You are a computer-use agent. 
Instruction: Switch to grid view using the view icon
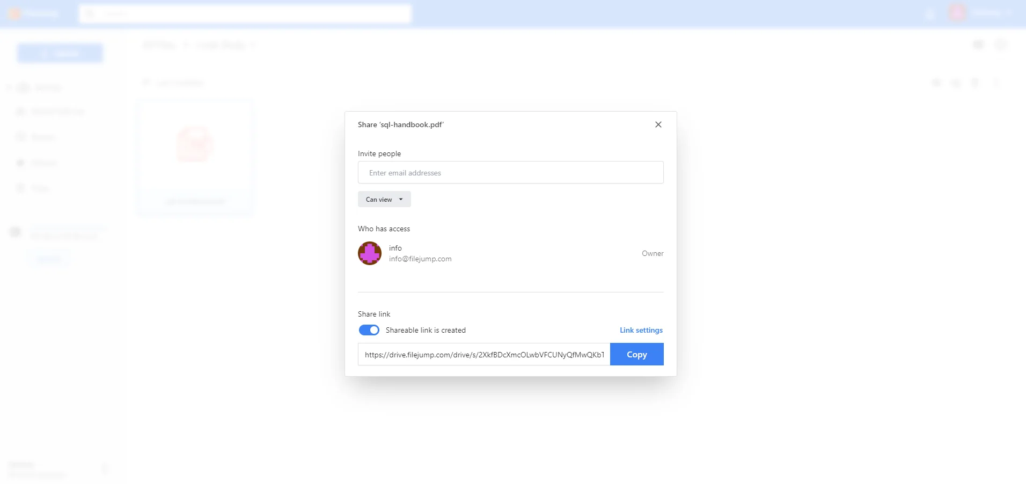979,45
